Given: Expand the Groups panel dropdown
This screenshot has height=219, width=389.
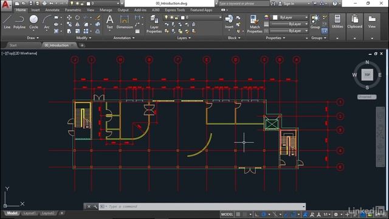Looking at the screenshot, I should pos(318,38).
